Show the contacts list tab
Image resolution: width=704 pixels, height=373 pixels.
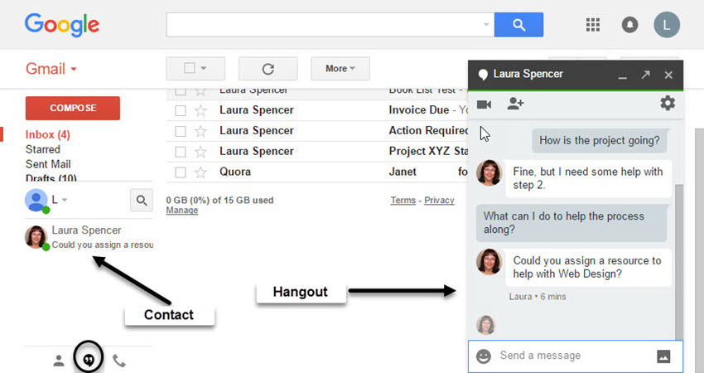(59, 361)
